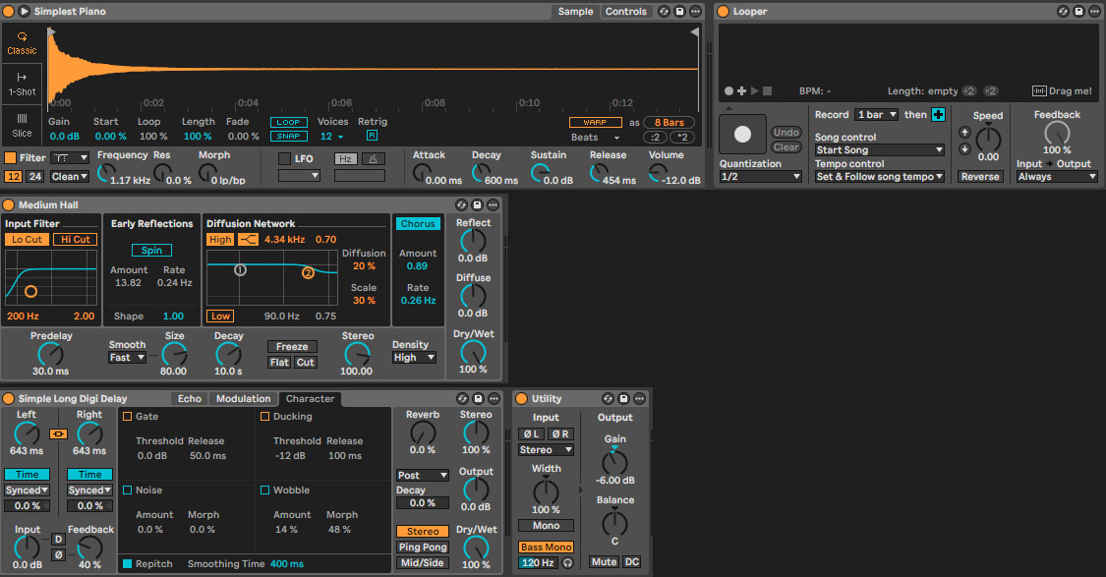The image size is (1106, 577).
Task: Save Simple Long Digi Delay preset disk icon
Action: (478, 398)
